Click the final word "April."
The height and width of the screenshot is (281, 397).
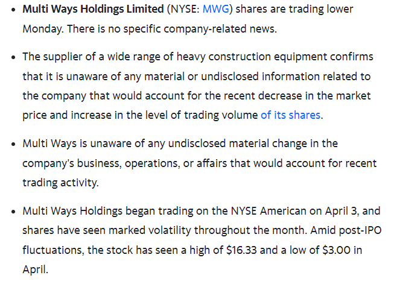coord(35,270)
